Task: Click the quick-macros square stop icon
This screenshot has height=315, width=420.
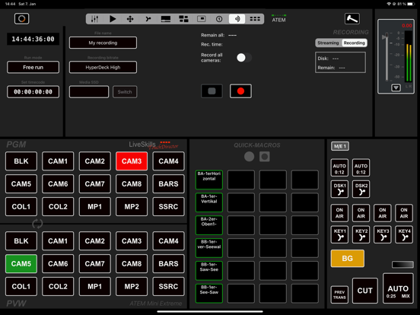Action: [x=264, y=157]
